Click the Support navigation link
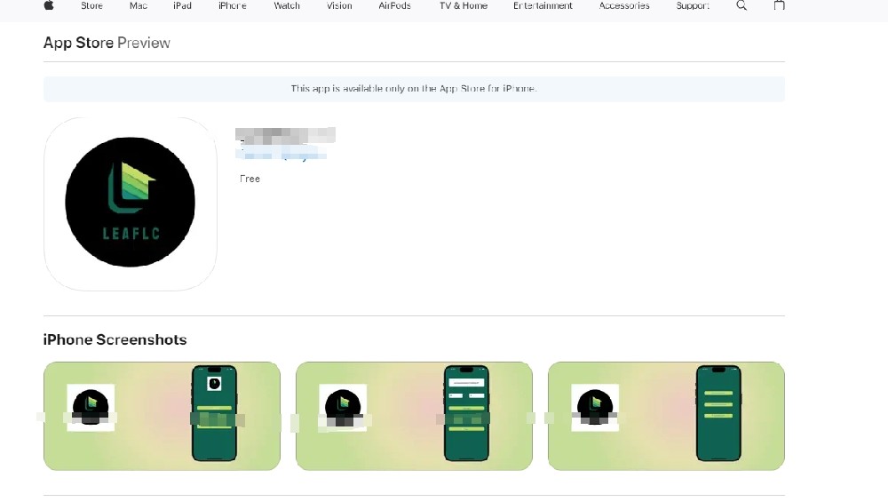The image size is (888, 502). pos(693,5)
